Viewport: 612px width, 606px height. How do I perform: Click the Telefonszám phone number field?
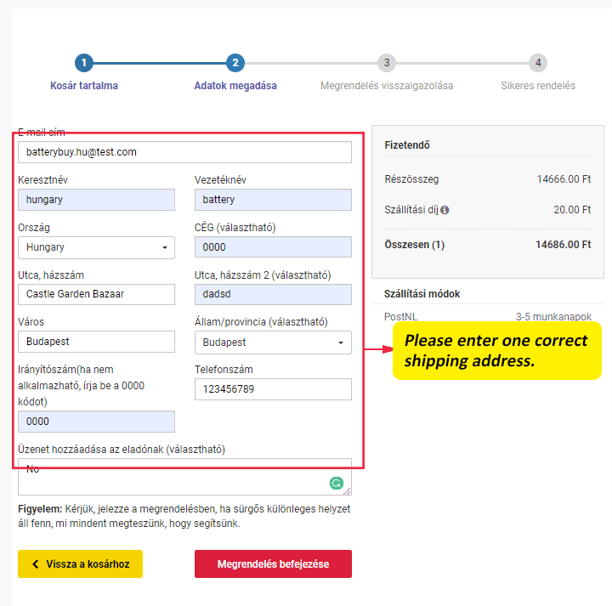pos(273,389)
